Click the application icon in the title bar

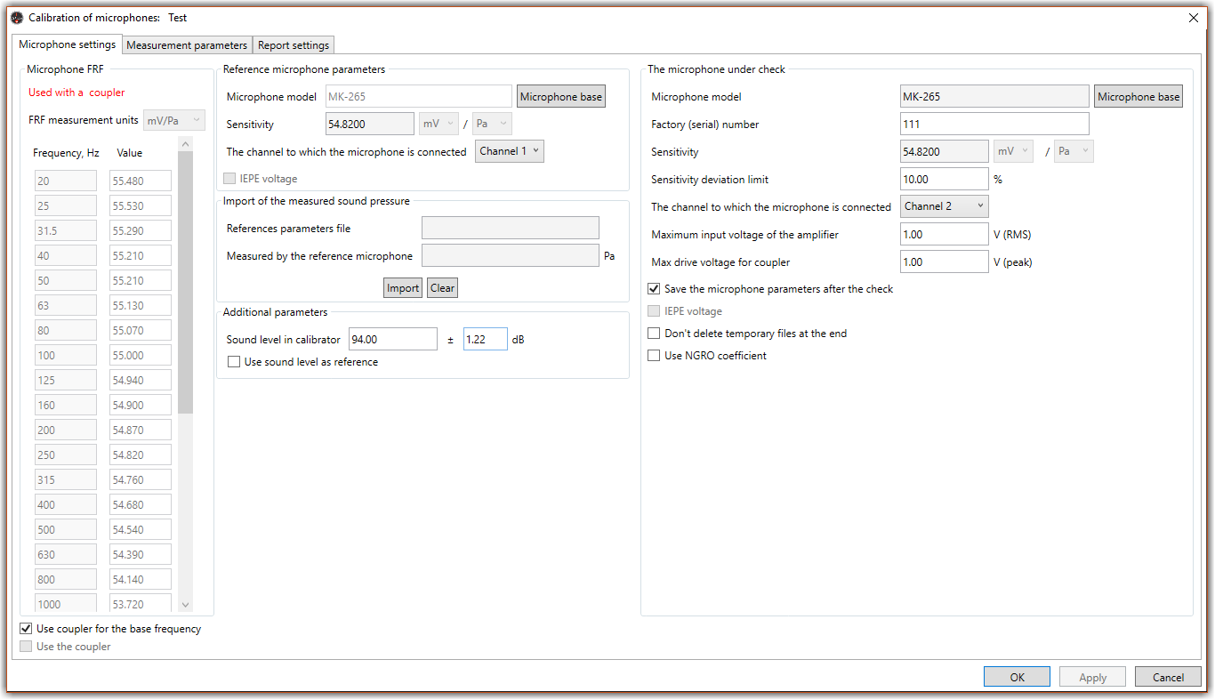pos(16,18)
